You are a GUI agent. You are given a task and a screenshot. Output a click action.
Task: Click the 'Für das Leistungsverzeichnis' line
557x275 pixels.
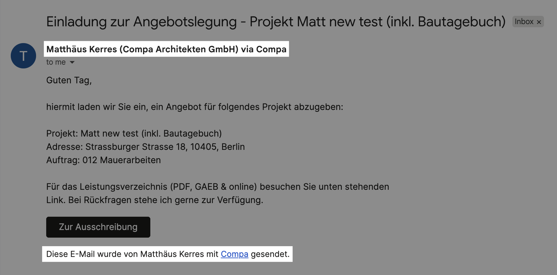(x=217, y=187)
